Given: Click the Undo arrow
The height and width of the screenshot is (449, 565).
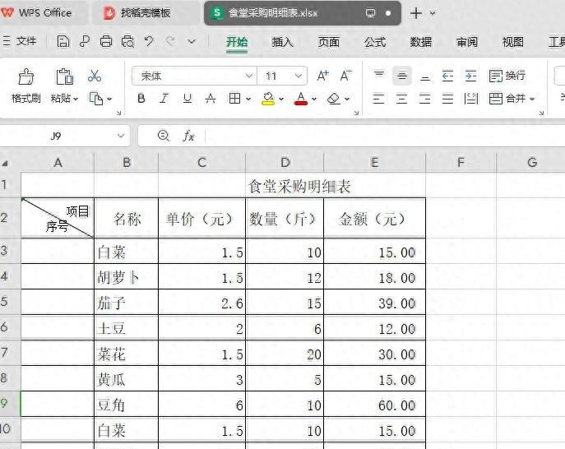Looking at the screenshot, I should click(149, 41).
